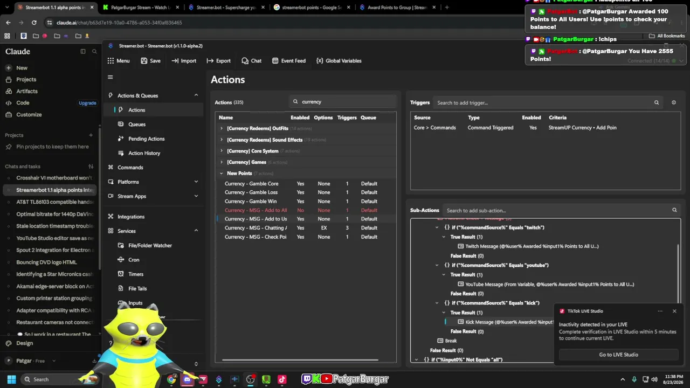
Task: Toggle Claude sidebar panel icon
Action: (x=83, y=51)
